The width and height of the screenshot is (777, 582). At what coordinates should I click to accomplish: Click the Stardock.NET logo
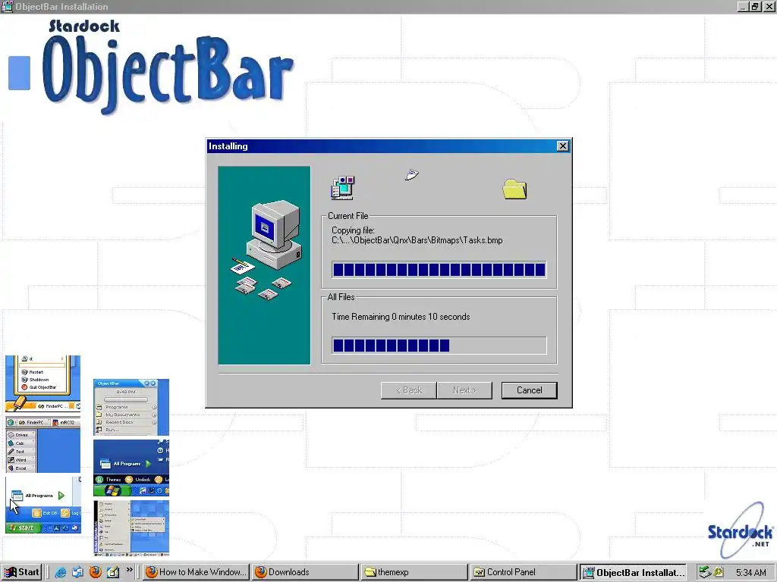click(740, 530)
